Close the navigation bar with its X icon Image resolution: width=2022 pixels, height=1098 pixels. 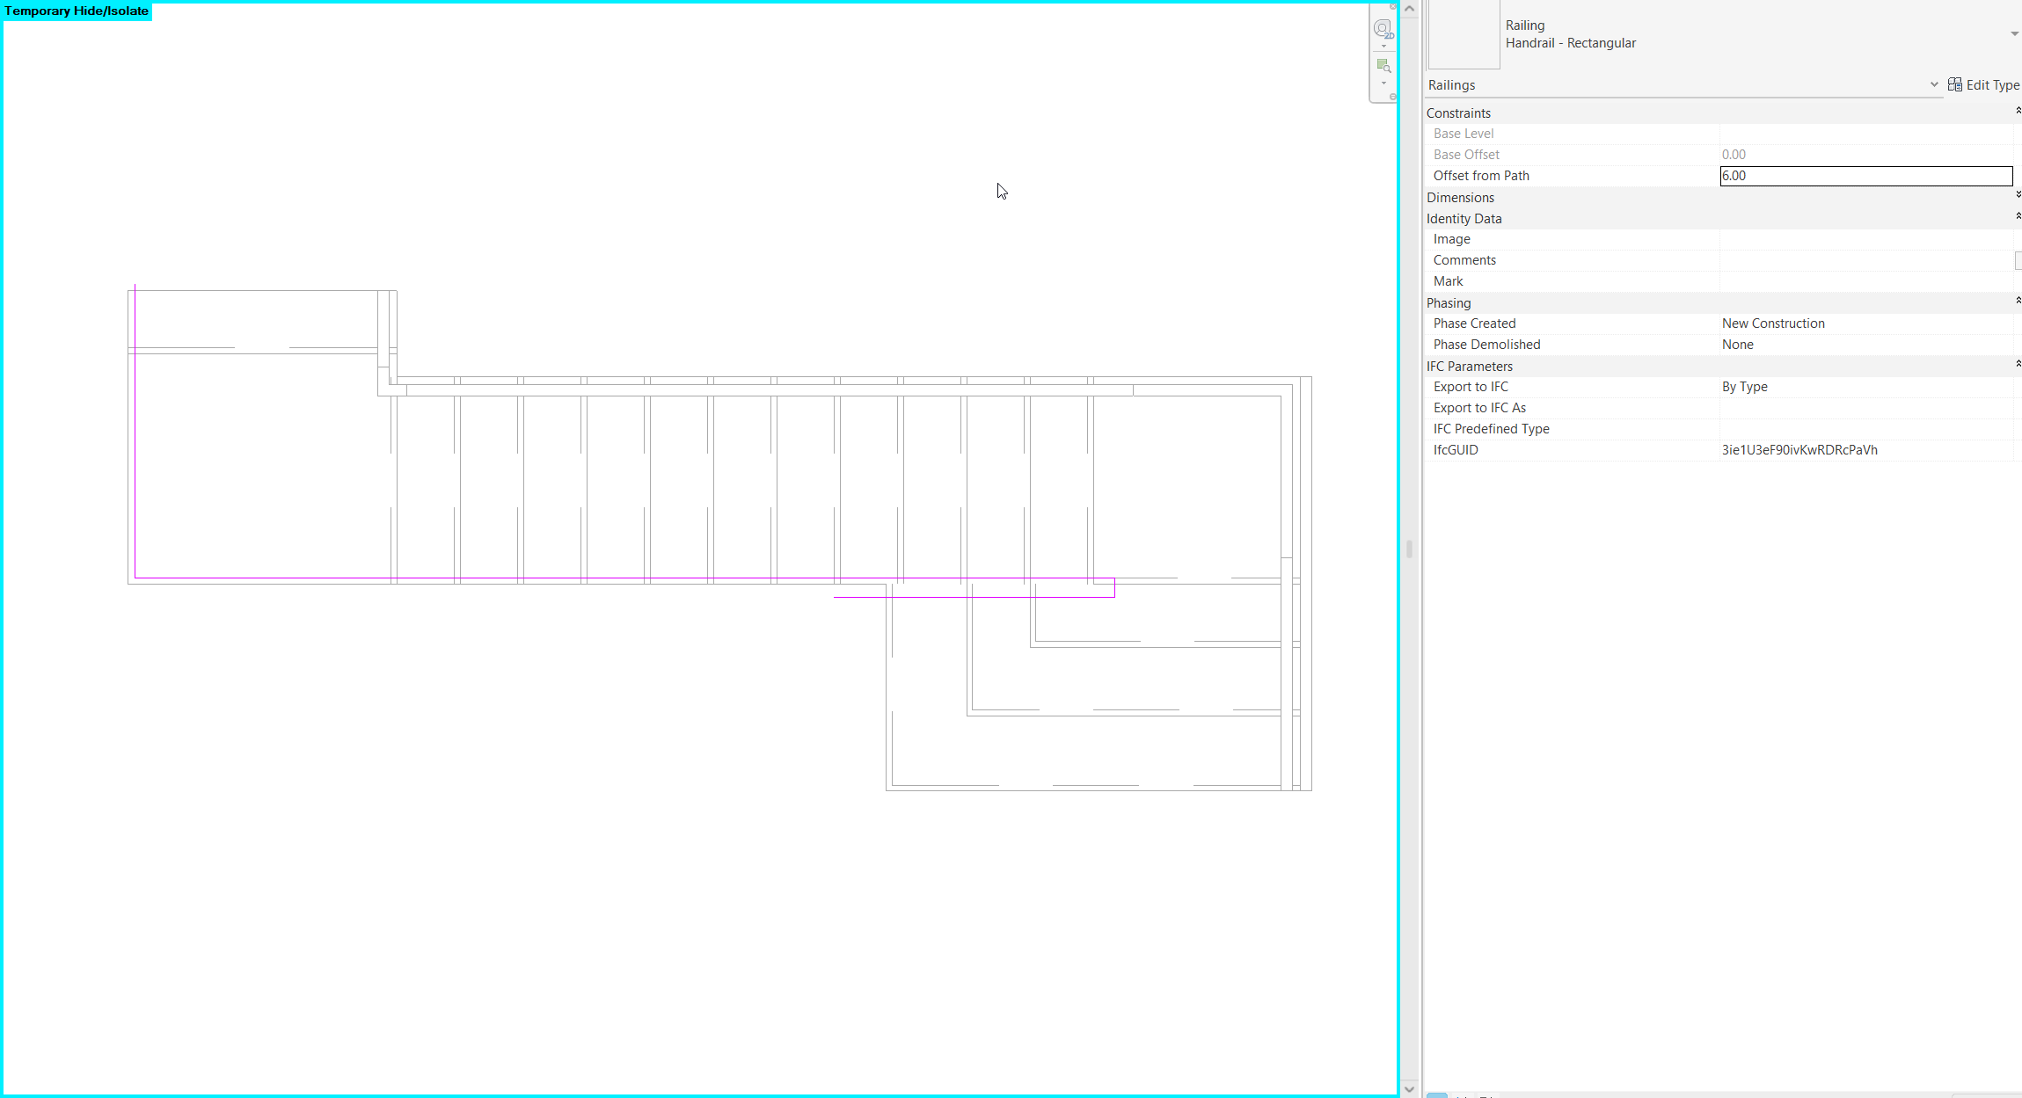click(1392, 6)
